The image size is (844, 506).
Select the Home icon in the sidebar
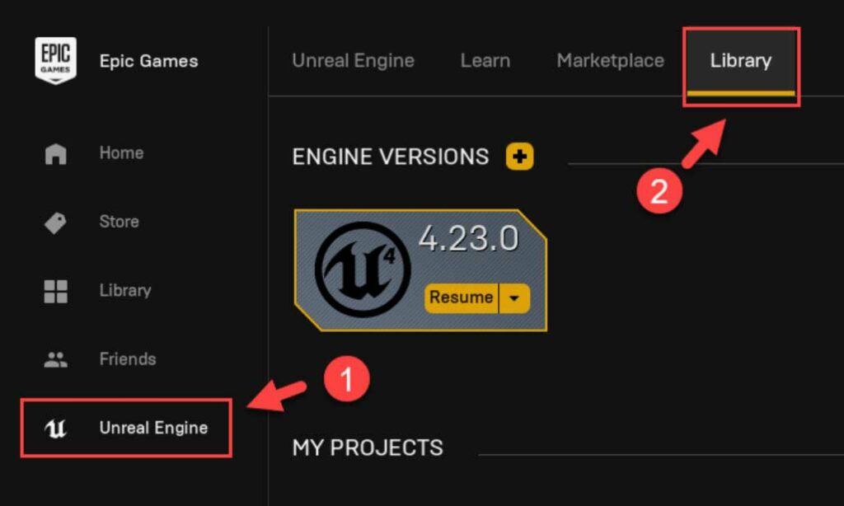click(x=54, y=152)
